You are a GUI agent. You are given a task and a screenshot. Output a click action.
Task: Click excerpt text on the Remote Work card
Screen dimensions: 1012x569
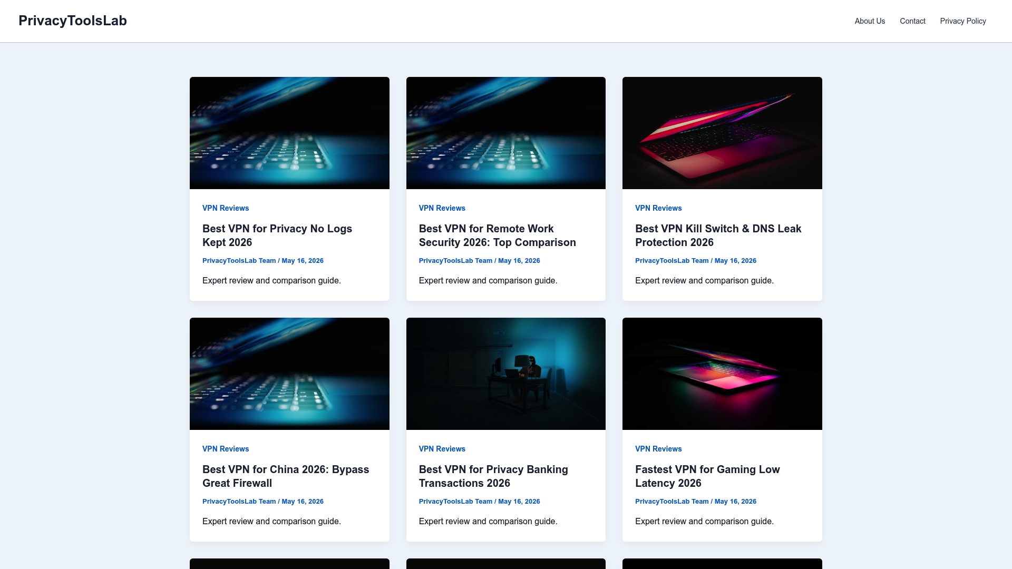[x=488, y=281]
